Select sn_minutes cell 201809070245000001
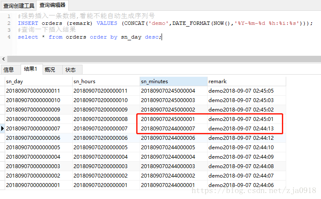Viewport: 321px width, 199px height. click(x=174, y=119)
